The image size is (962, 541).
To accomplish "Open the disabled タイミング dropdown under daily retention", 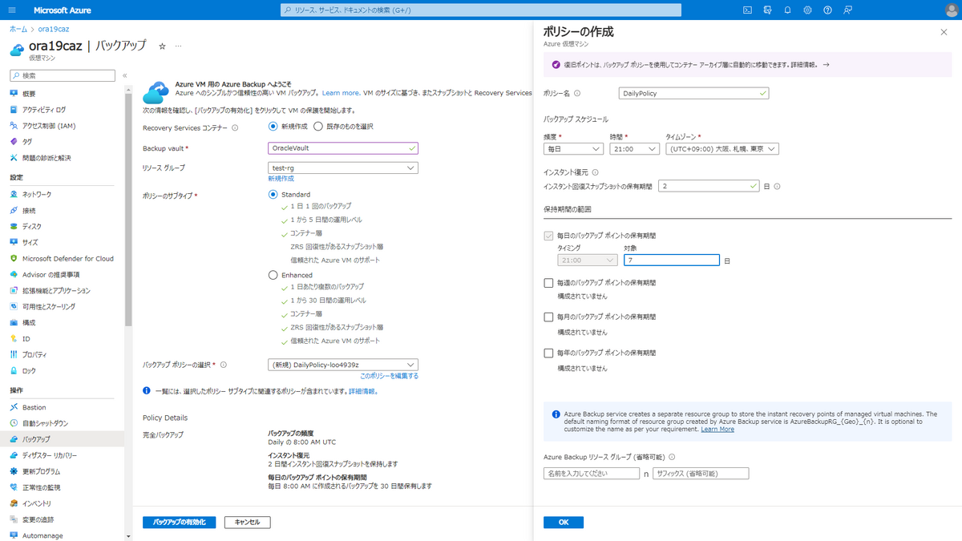I will tap(588, 260).
